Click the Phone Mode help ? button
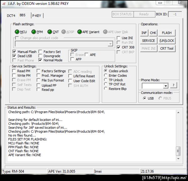The width and height of the screenshot is (188, 181). point(173,85)
